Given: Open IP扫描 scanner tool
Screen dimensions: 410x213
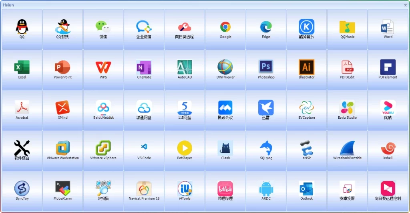Looking at the screenshot, I should [x=103, y=191].
